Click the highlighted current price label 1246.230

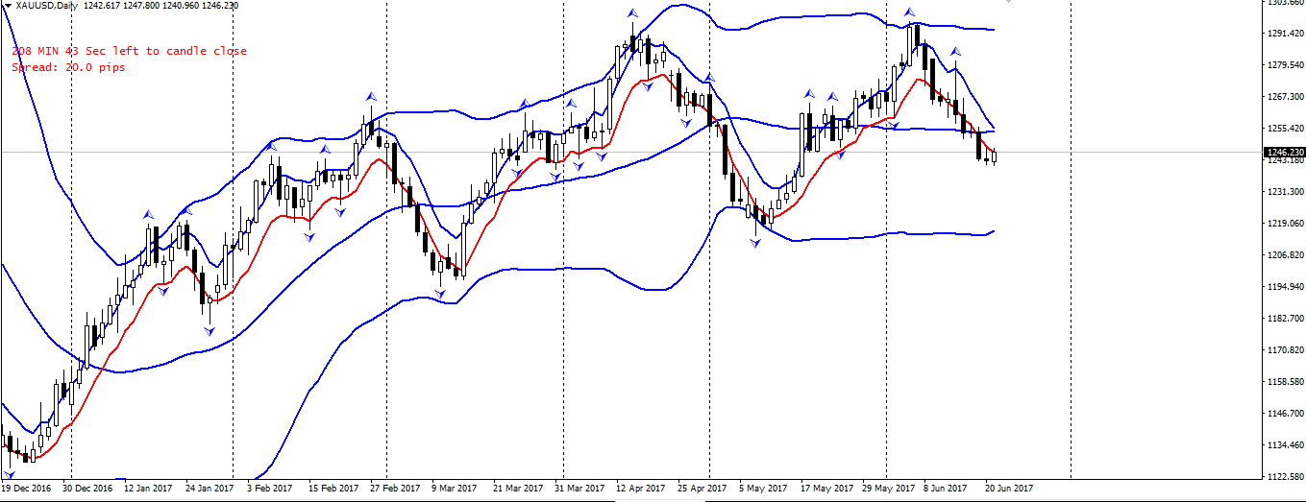[x=1285, y=153]
